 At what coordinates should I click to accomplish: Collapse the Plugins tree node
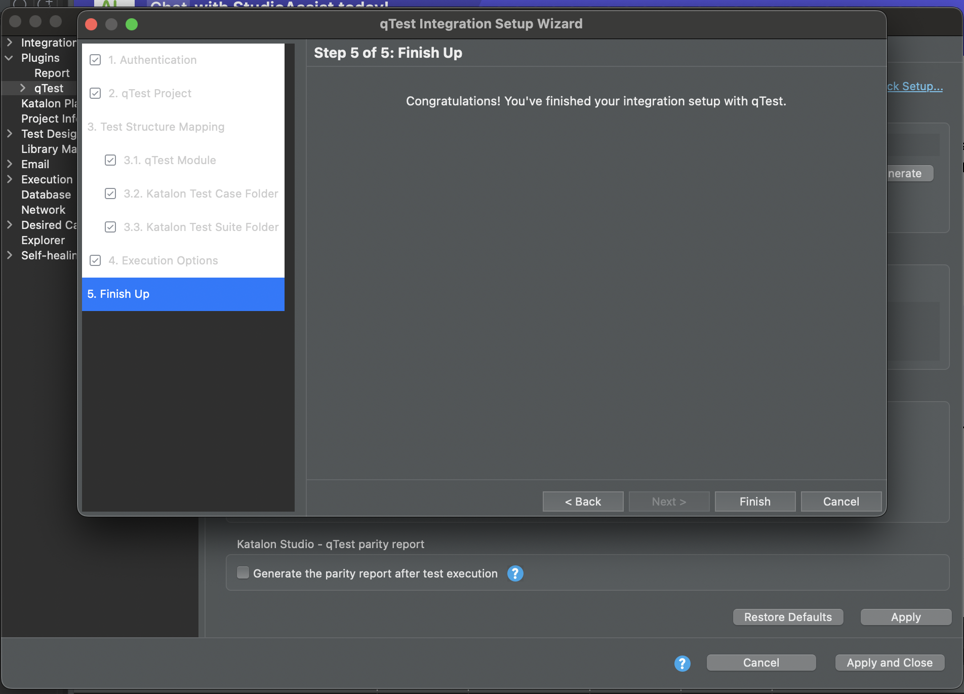9,58
